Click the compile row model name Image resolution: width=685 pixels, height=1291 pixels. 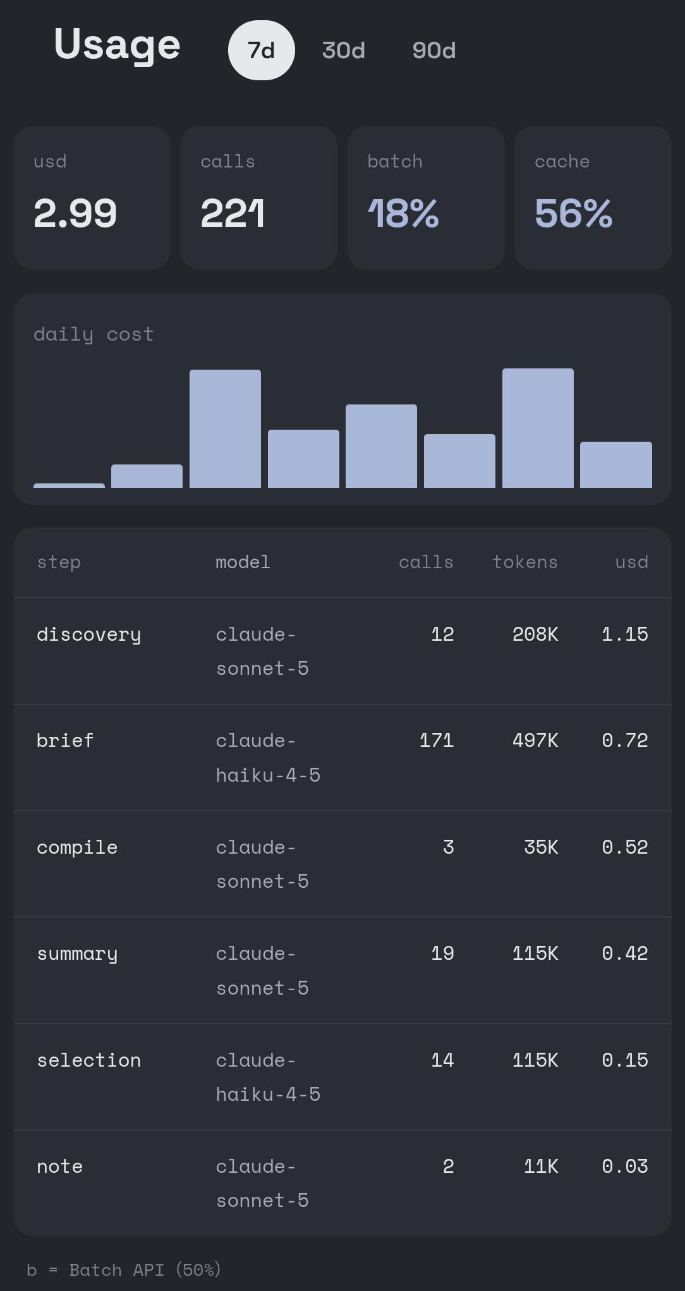tap(262, 864)
